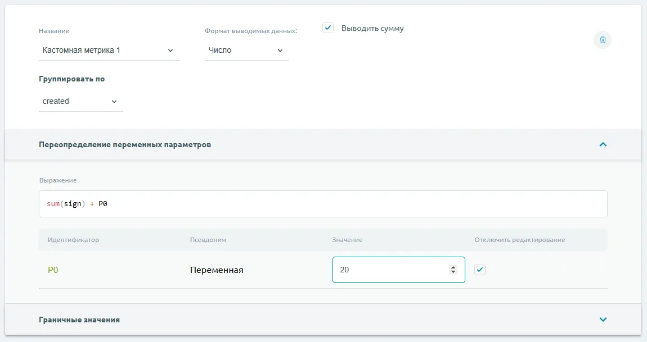Click the Псевдоним column header
This screenshot has height=342, width=647.
[208, 240]
